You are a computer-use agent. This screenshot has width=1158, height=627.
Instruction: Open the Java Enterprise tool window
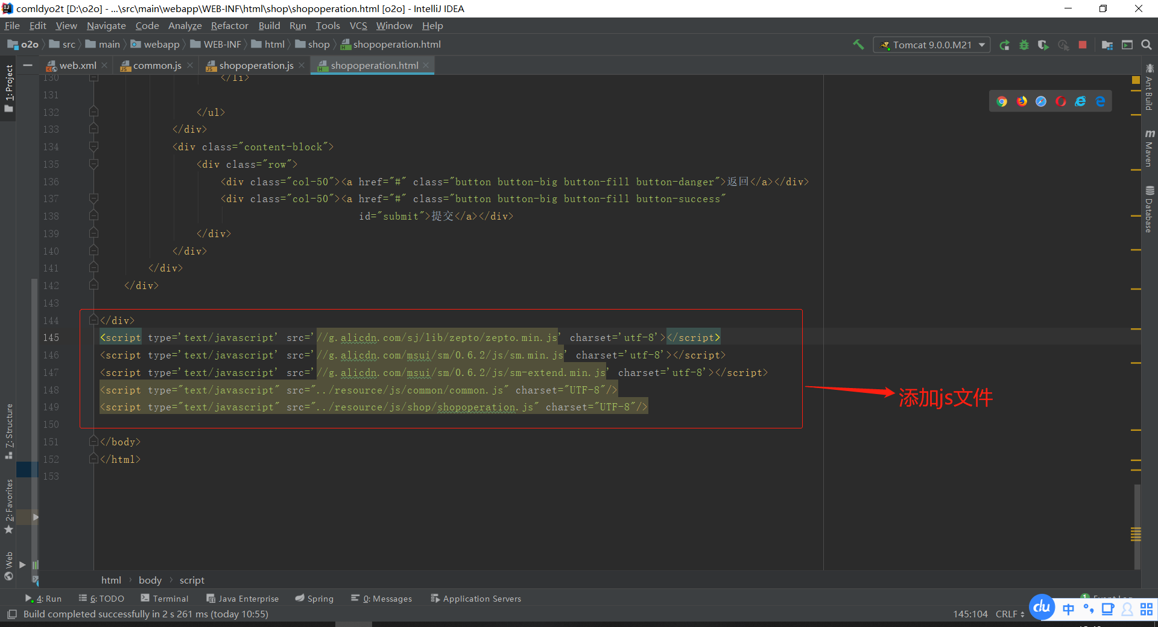click(x=242, y=599)
